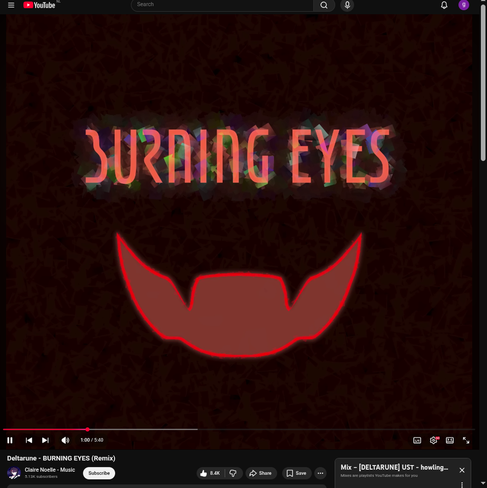Open Mix – [DELTARUNE] UST playlist title

[x=394, y=467]
